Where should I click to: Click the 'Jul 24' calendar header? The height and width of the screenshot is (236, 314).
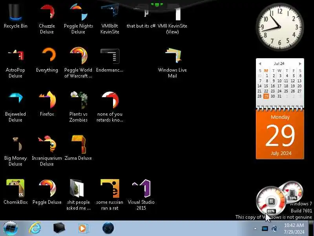pos(279,63)
